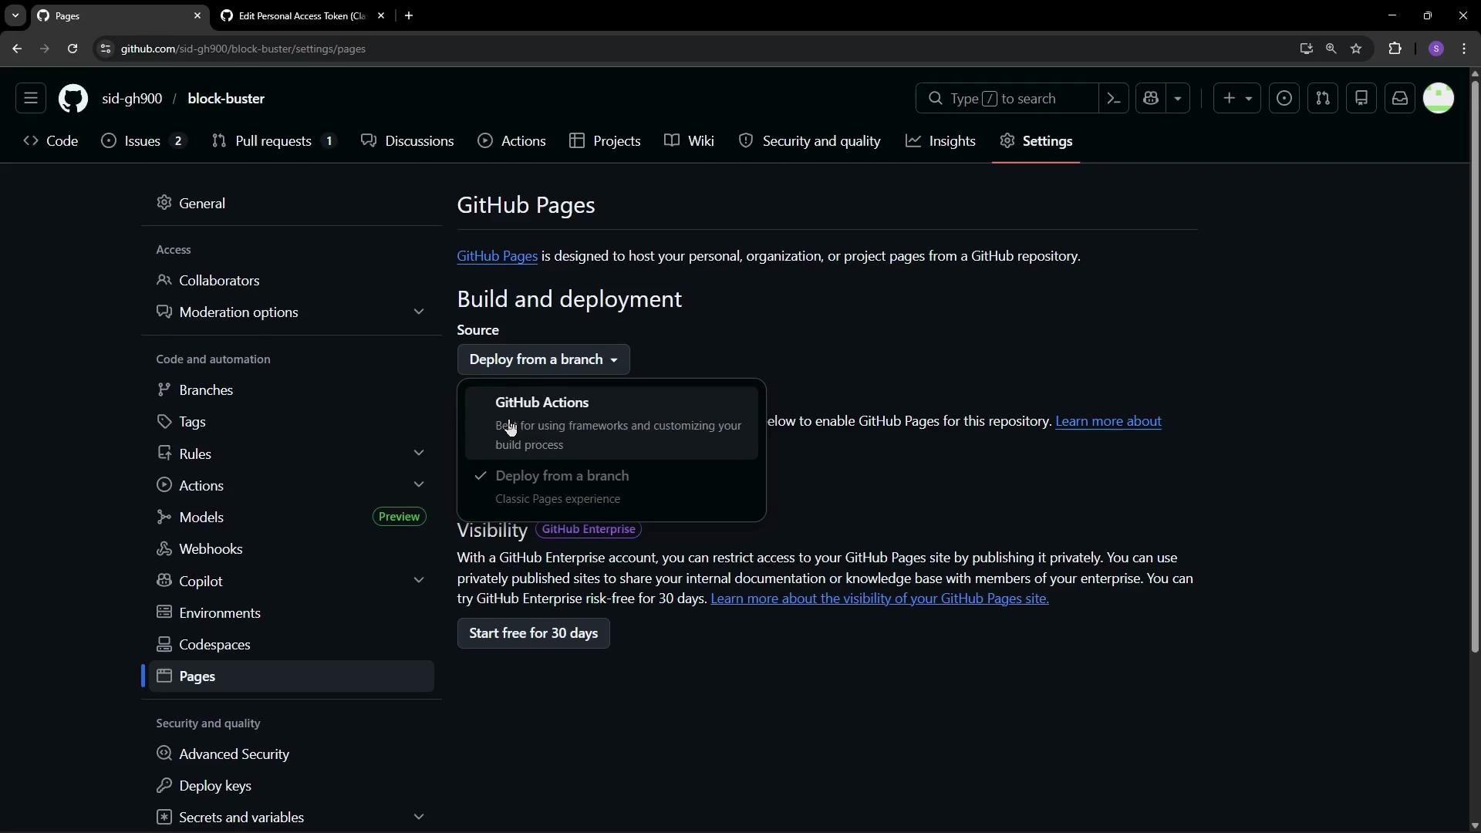
Task: Select Deploy from a branch option
Action: (x=611, y=487)
